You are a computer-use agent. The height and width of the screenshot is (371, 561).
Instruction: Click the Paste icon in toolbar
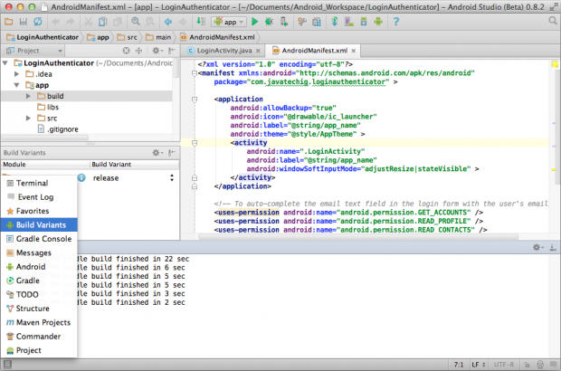118,22
